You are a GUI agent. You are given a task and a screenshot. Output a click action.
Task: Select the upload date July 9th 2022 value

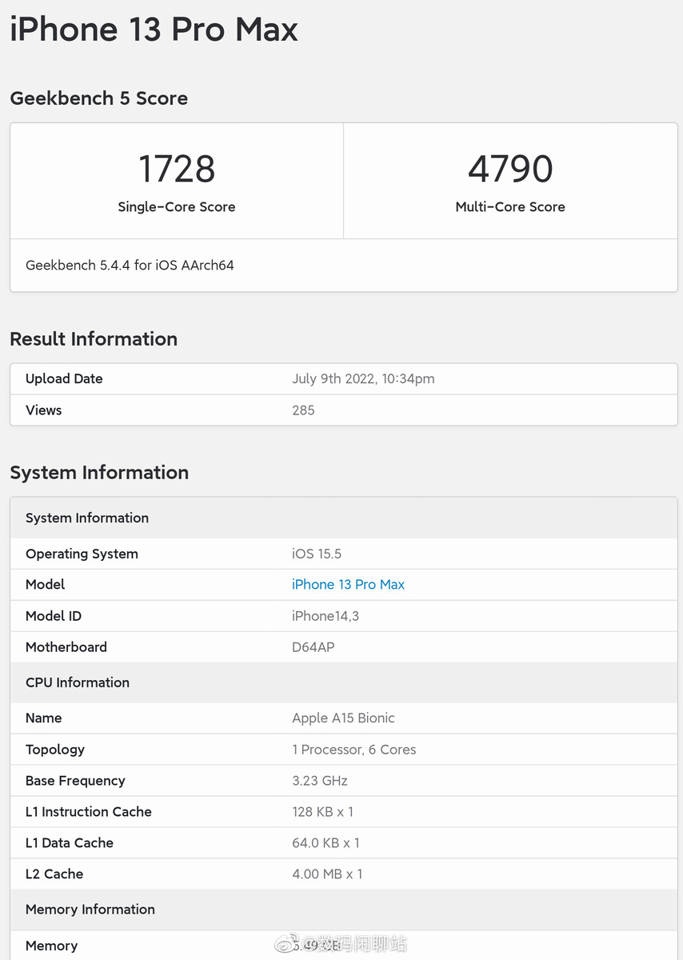363,379
